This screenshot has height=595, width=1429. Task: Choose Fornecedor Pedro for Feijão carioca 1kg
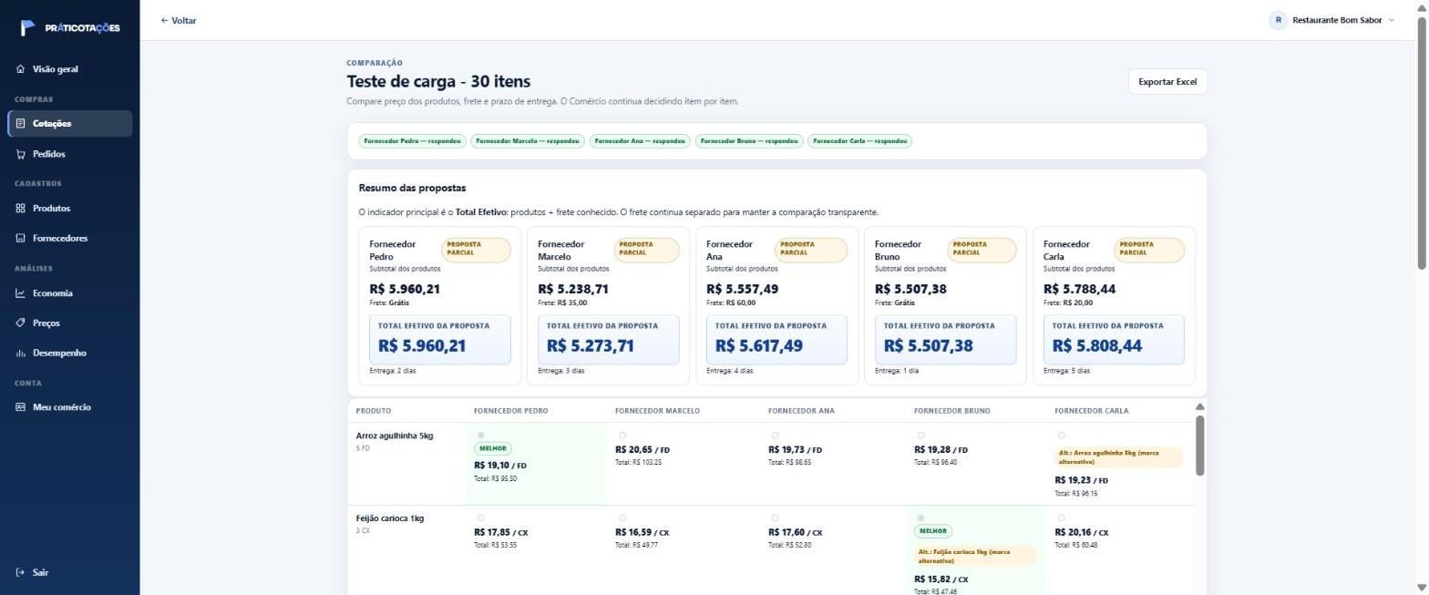(481, 518)
